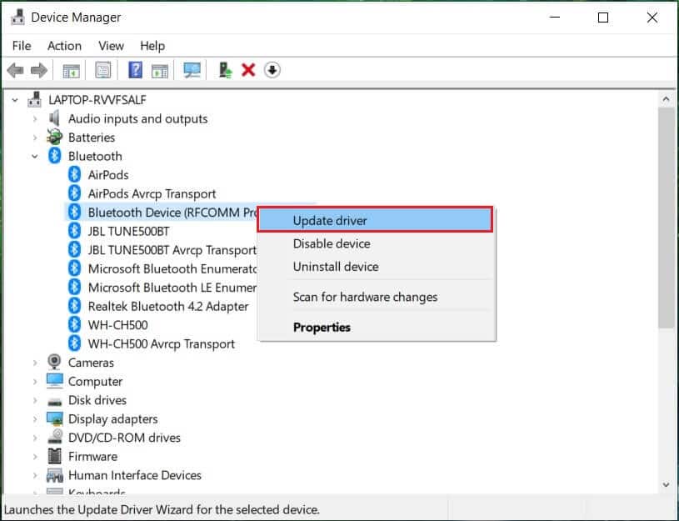Click the red X Uninstall device icon
The height and width of the screenshot is (521, 679).
pyautogui.click(x=248, y=70)
